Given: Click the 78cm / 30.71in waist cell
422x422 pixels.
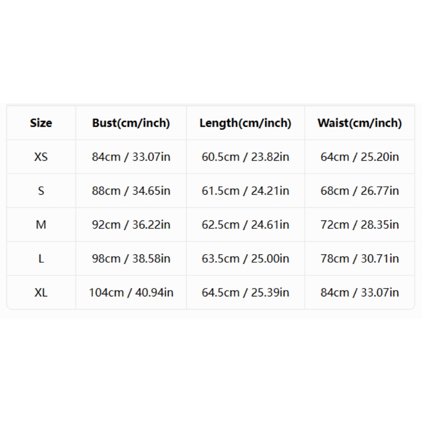Looking at the screenshot, I should point(360,258).
